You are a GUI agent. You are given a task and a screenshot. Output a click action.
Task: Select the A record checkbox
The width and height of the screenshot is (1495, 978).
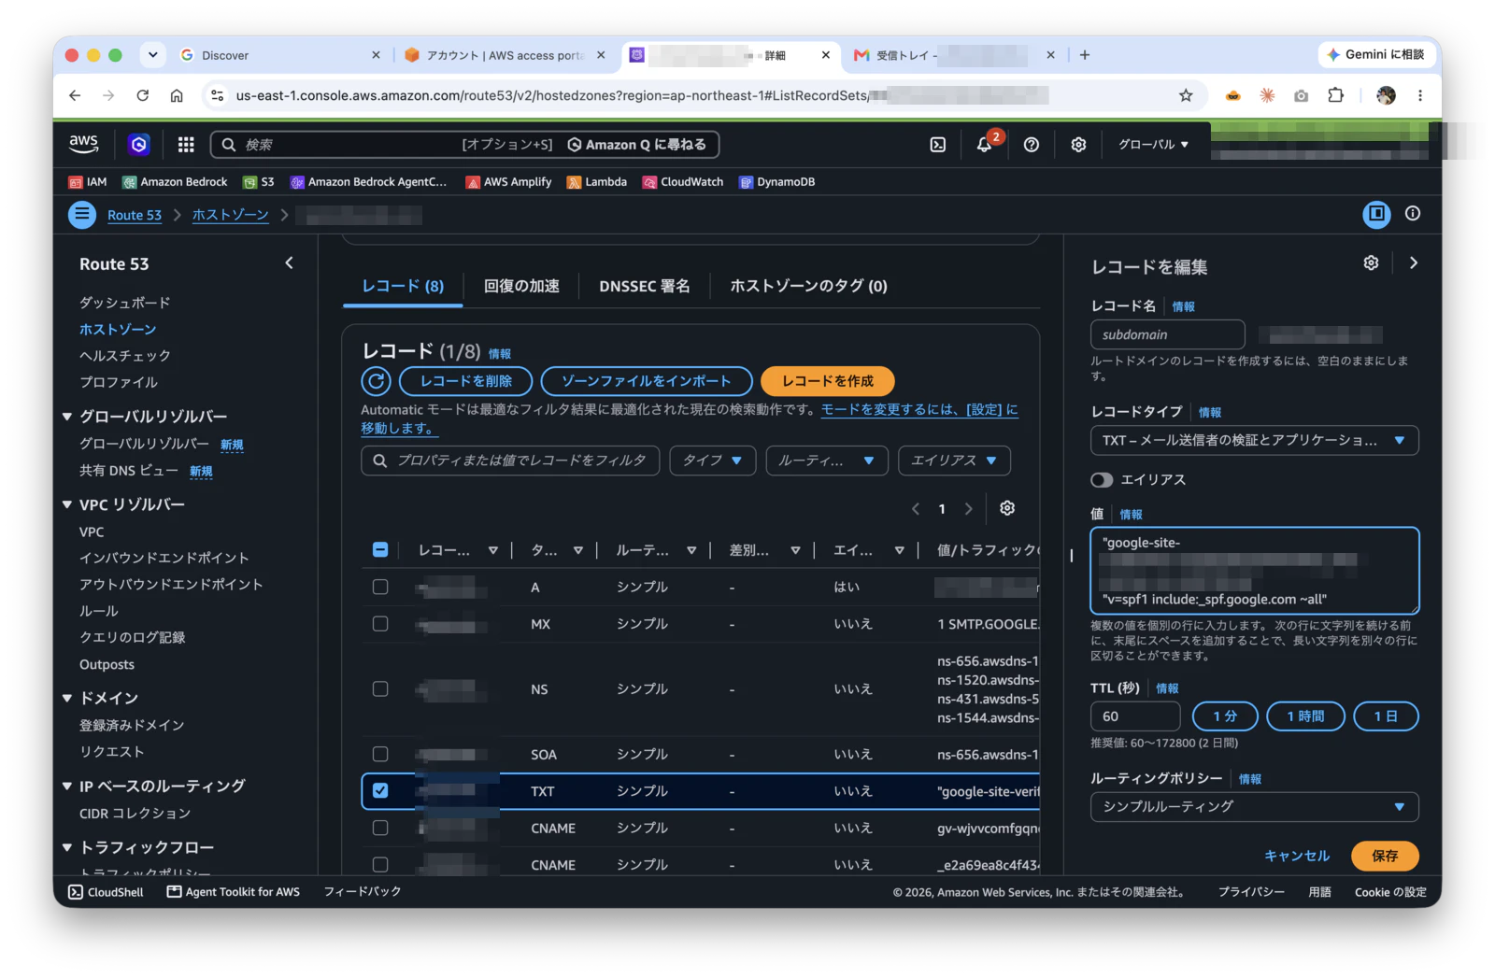380,587
